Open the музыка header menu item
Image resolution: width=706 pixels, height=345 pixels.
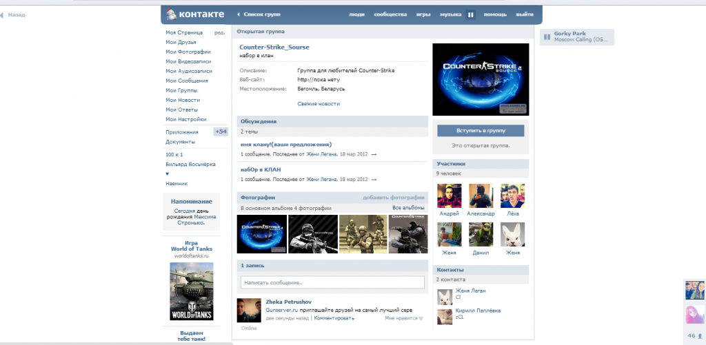click(450, 14)
